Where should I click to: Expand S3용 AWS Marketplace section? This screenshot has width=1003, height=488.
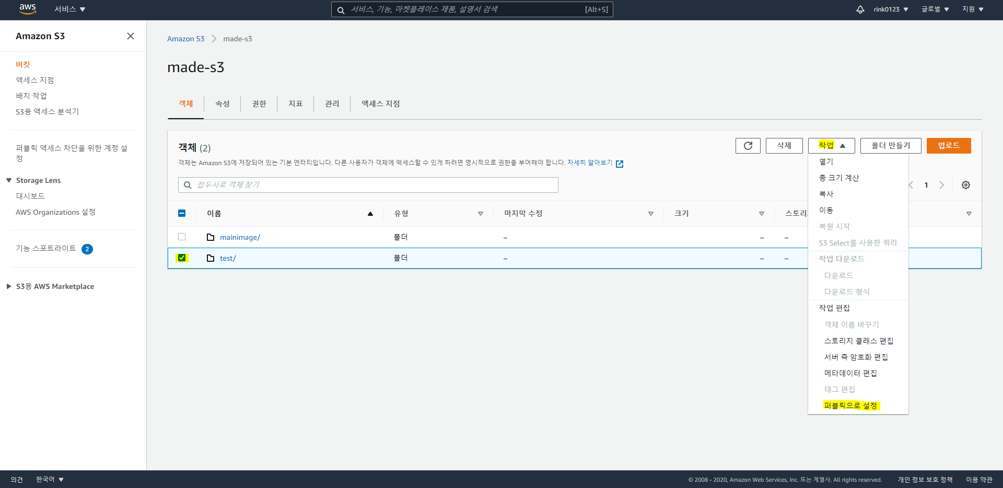[9, 286]
